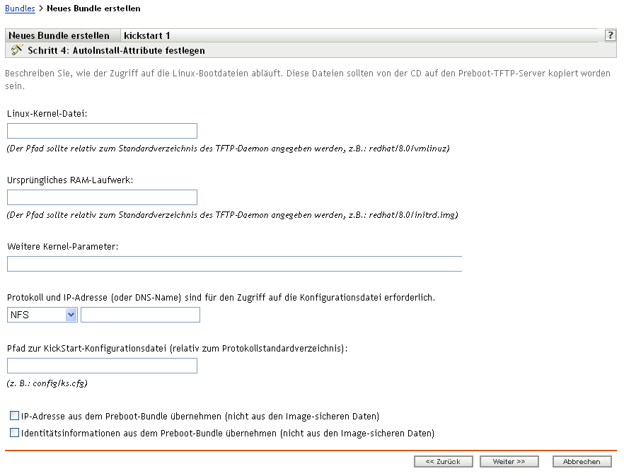Viewport: 624px width, 476px height.
Task: Check Identitätsinformationen aus dem Preboot-Bundle übernehmen
Action: pos(14,433)
